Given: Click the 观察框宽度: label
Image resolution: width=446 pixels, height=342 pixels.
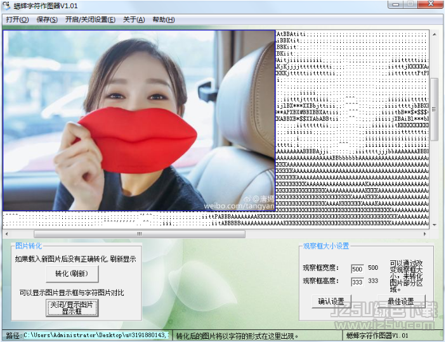Looking at the screenshot, I should (x=321, y=268).
